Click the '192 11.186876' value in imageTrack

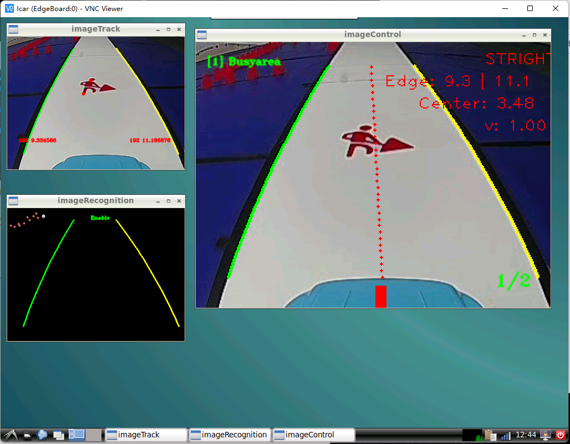point(150,140)
